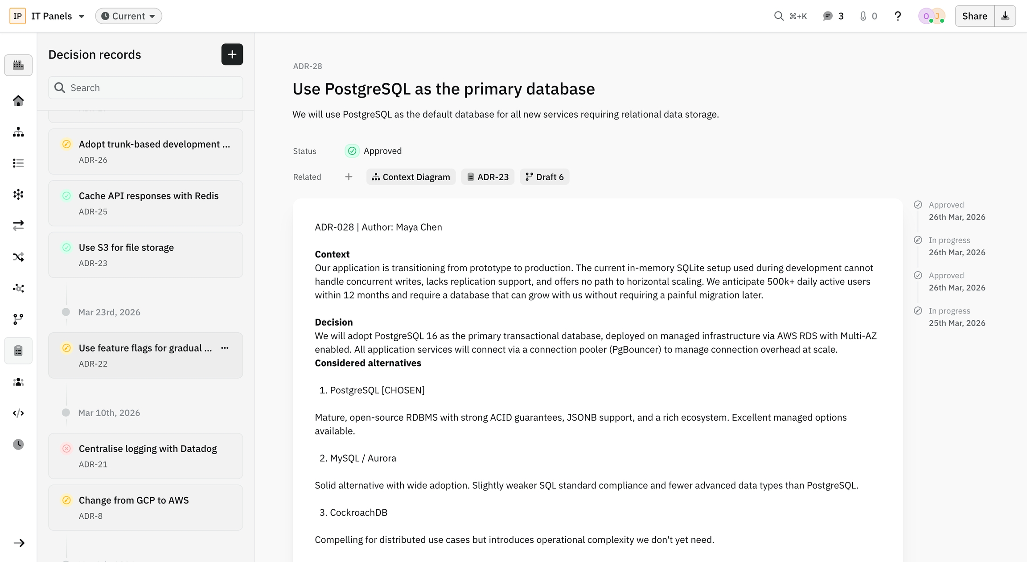This screenshot has width=1027, height=562.
Task: Click the help question mark icon
Action: 898,16
